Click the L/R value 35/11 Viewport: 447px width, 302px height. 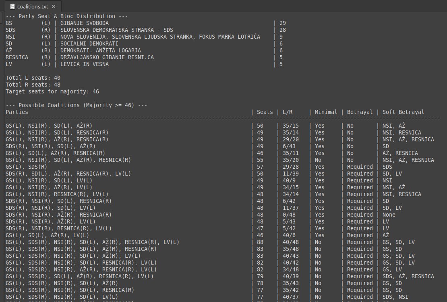(290, 153)
